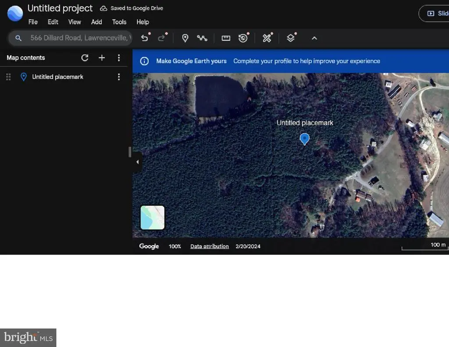Click the Make Google Earth yours banner
This screenshot has width=449, height=347.
(191, 61)
